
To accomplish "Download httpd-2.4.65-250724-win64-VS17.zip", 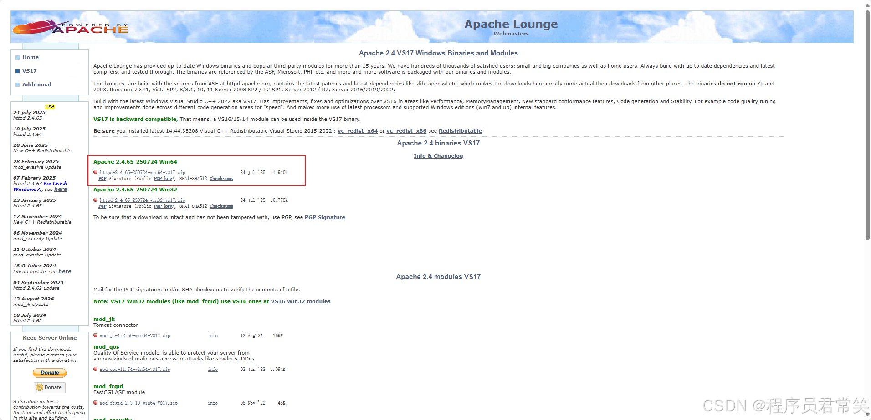I will [x=143, y=173].
